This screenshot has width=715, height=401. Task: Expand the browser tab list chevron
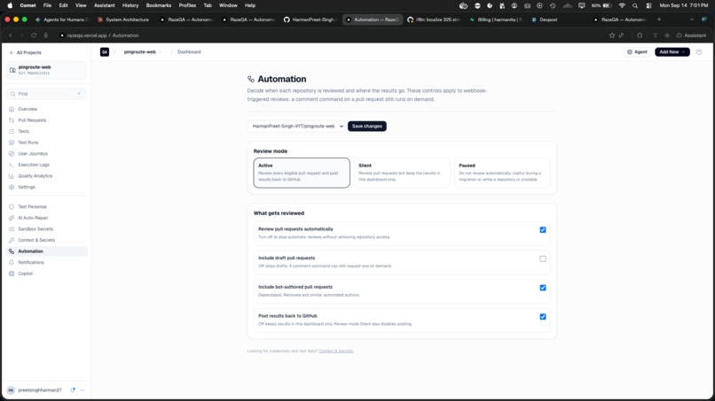692,19
